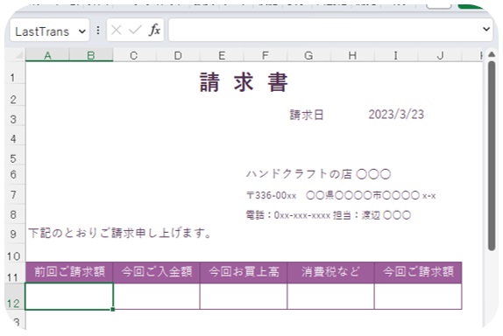Expand the formula bar with right chevron
The image size is (503, 336).
[x=486, y=29]
